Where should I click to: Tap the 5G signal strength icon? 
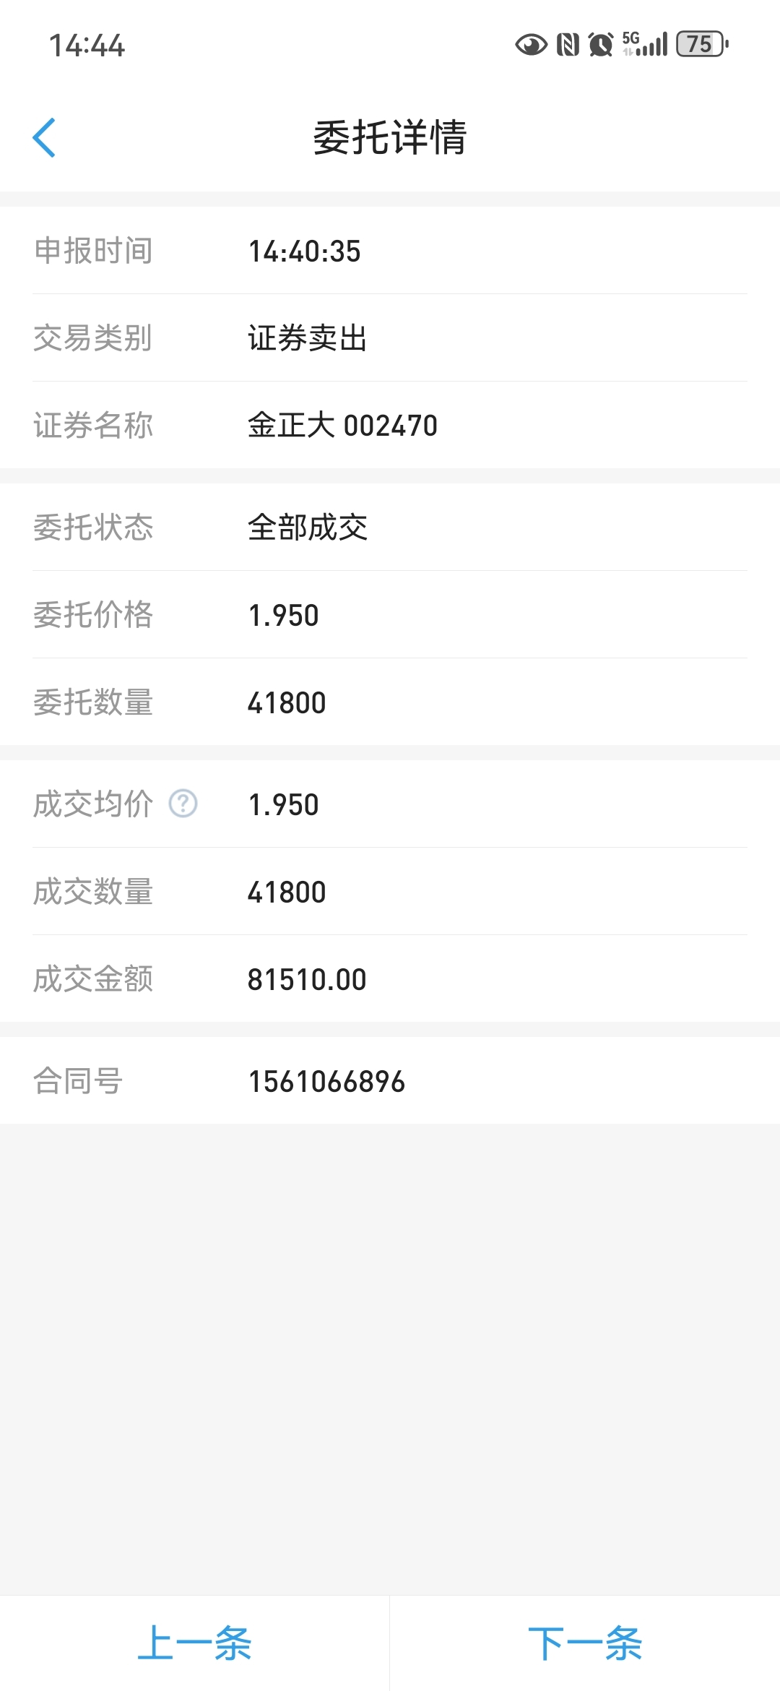645,44
